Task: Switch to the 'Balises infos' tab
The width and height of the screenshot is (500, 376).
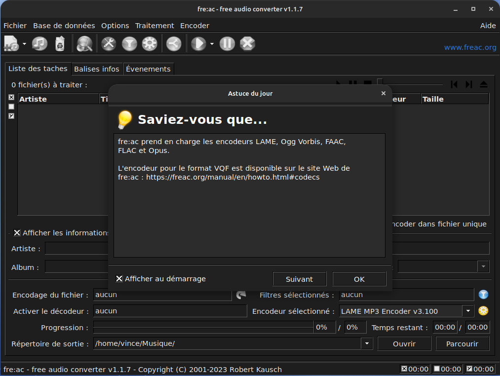Action: [97, 69]
